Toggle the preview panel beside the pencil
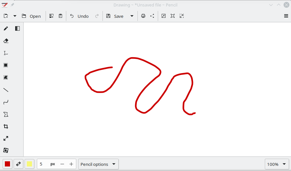This screenshot has height=171, width=291. [17, 28]
